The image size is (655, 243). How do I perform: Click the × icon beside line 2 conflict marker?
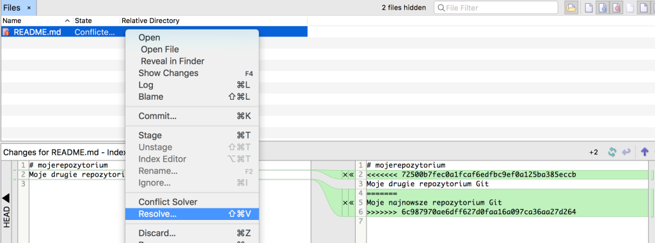click(345, 175)
